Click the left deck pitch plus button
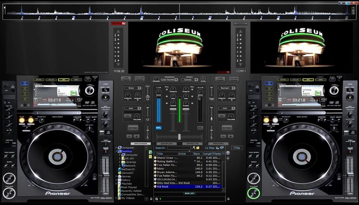This screenshot has width=359, height=205. (137, 136)
